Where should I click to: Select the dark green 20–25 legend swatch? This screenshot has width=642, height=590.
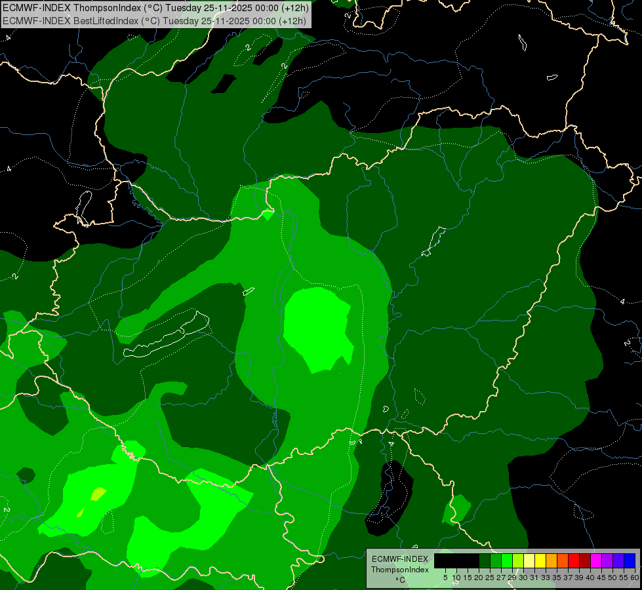click(x=485, y=560)
